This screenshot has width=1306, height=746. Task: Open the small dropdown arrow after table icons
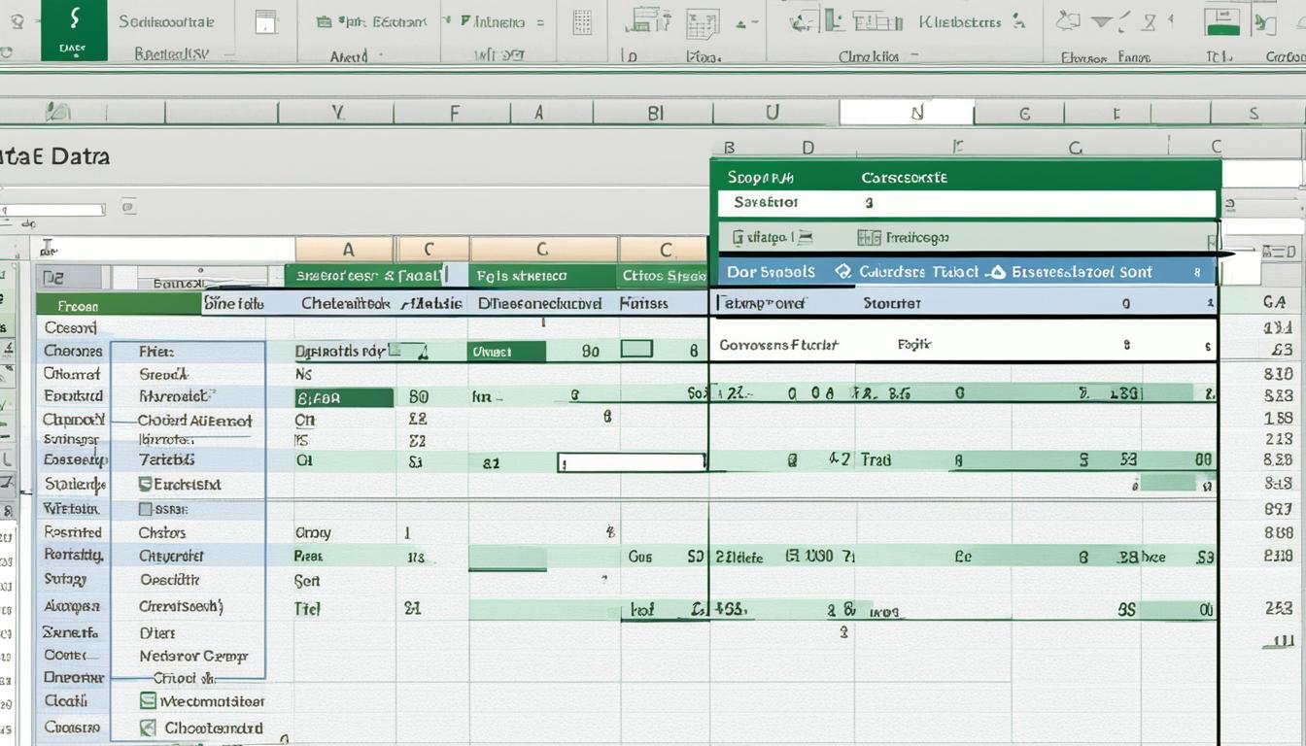(x=745, y=23)
